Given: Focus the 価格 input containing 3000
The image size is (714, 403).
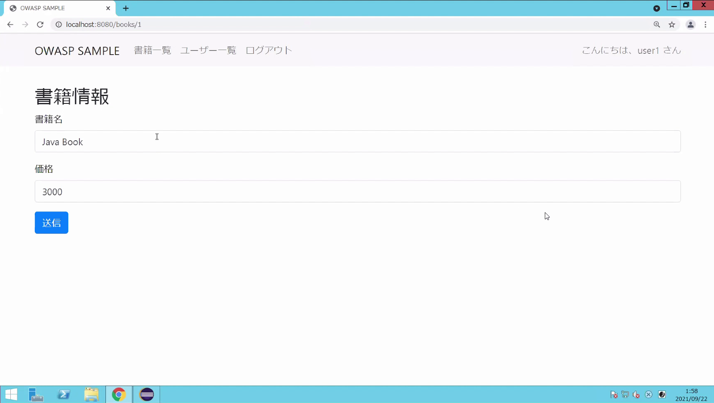Looking at the screenshot, I should 358,192.
